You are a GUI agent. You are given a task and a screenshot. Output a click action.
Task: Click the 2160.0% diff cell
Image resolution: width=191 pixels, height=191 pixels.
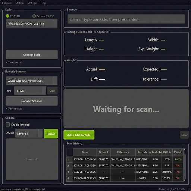(167, 172)
